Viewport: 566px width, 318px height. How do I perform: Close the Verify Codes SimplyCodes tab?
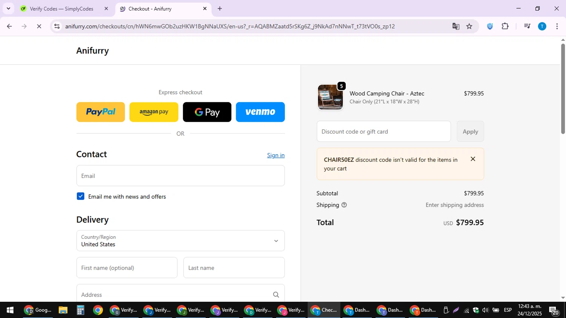point(106,8)
